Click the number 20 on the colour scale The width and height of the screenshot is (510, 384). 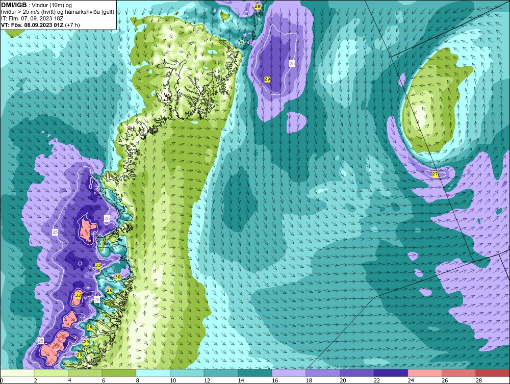343,380
